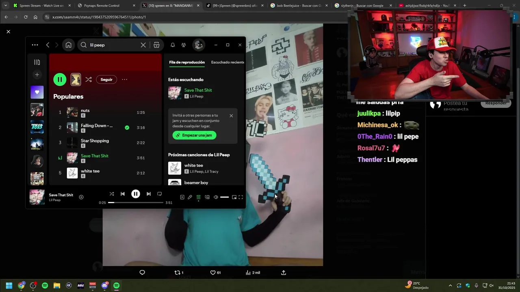Toggle the saved checkmark on Falling Down
Screen dimensions: 520x292
pos(127,127)
